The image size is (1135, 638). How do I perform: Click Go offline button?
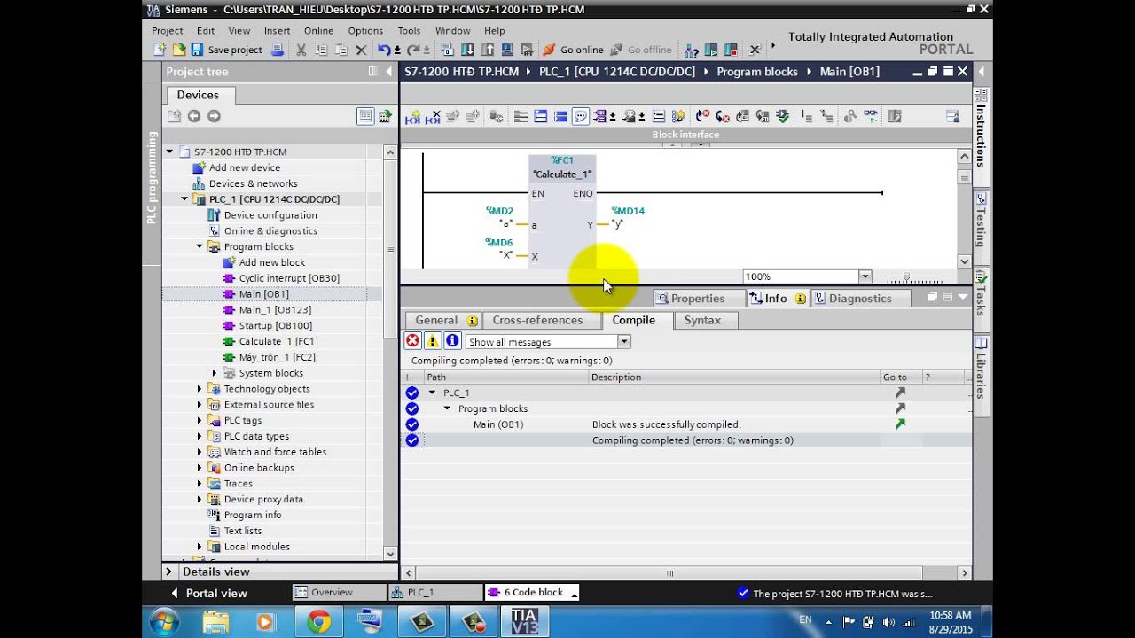click(640, 50)
